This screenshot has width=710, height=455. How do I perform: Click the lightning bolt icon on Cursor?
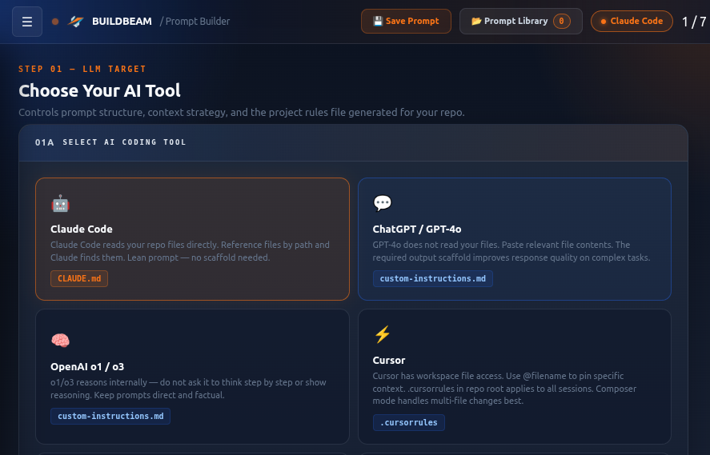382,334
